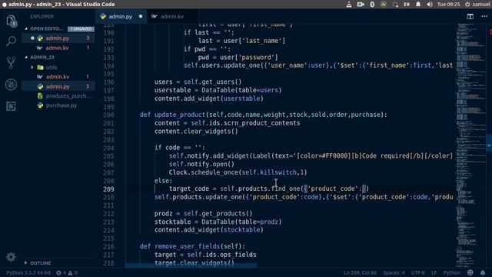Image resolution: width=492 pixels, height=277 pixels.
Task: Open the Manage gear in activity bar
Action: [11, 257]
